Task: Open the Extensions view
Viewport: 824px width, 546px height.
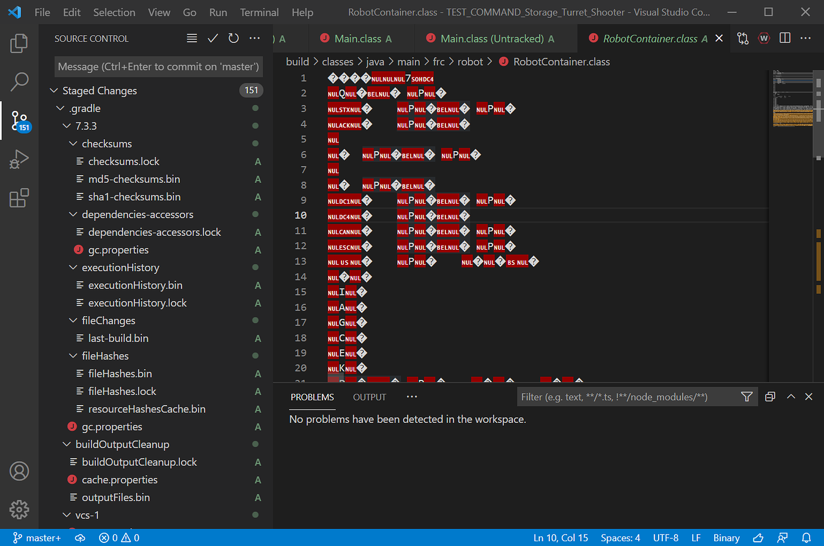Action: point(19,197)
